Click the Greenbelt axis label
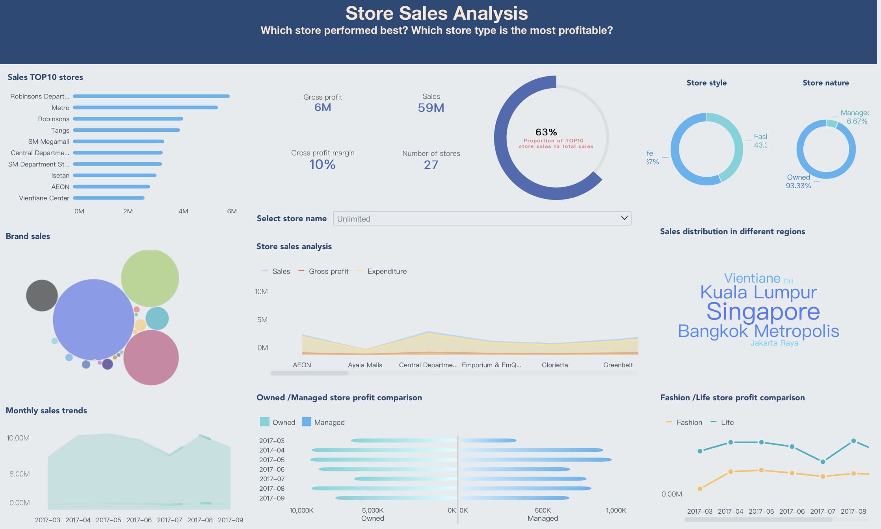 (618, 365)
